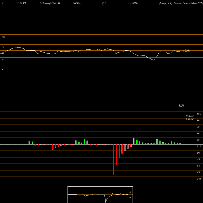
Task: Click the 'MR' panel title
Action: coord(181,106)
